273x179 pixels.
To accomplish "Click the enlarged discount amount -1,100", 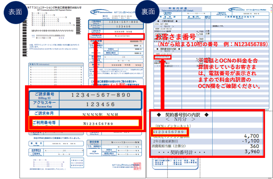I will click(x=251, y=141).
